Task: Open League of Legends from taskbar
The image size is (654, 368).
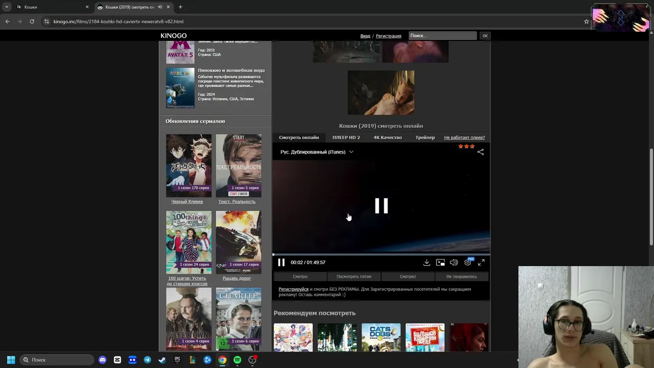Action: click(192, 360)
